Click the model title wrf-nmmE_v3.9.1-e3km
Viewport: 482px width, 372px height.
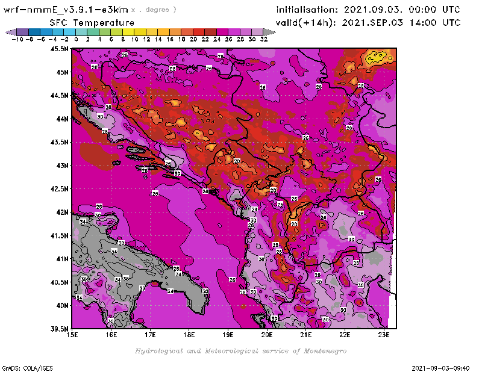click(x=66, y=10)
